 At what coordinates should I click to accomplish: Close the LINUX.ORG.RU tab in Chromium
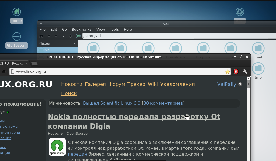click(x=27, y=64)
